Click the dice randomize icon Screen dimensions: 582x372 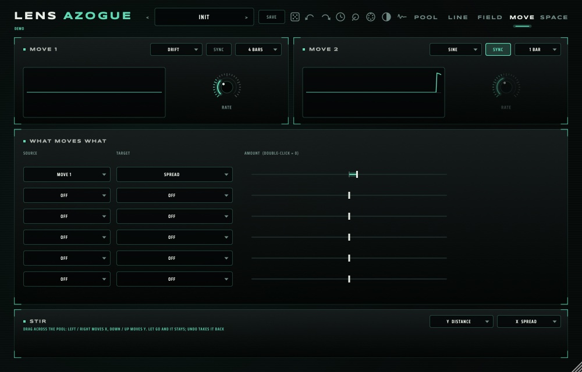tap(295, 17)
